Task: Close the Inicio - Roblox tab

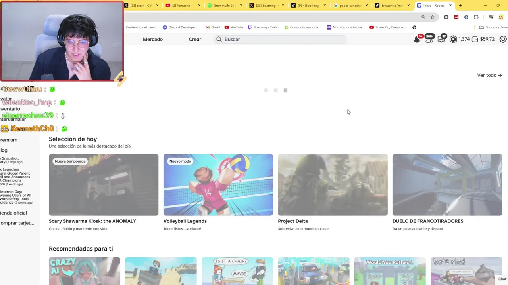Action: coord(450,6)
